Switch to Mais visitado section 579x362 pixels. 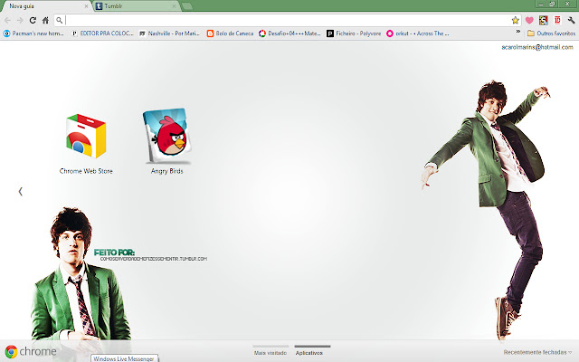coord(271,351)
